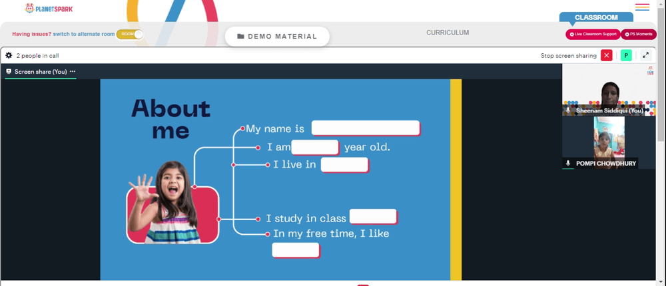Click the free time blank box
Image resolution: width=666 pixels, height=286 pixels.
click(296, 250)
